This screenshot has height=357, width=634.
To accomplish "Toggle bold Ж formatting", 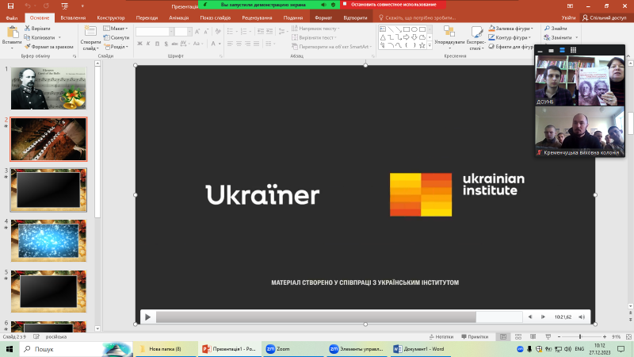I will [x=139, y=44].
